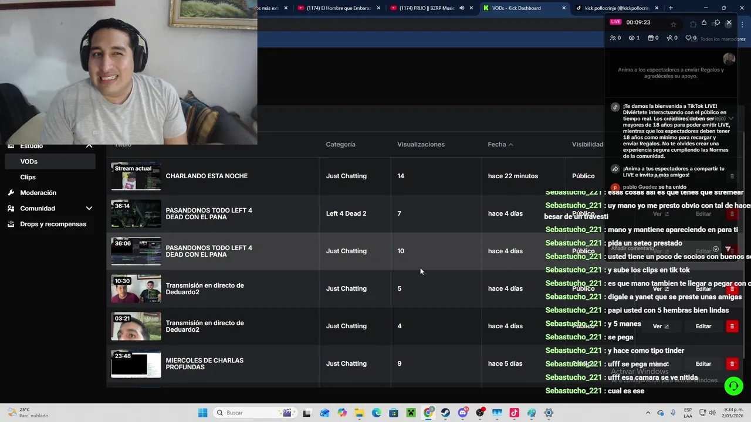This screenshot has height=422, width=751.
Task: Click the share arrow icon in LIVE chat
Action: pos(615,169)
